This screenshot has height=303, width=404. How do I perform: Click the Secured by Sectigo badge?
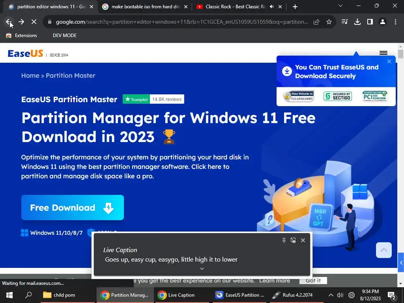click(x=338, y=96)
